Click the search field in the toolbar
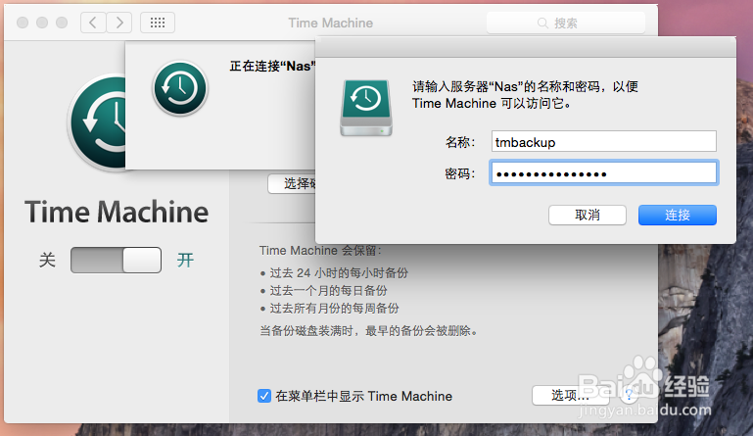The height and width of the screenshot is (436, 753). pos(566,24)
